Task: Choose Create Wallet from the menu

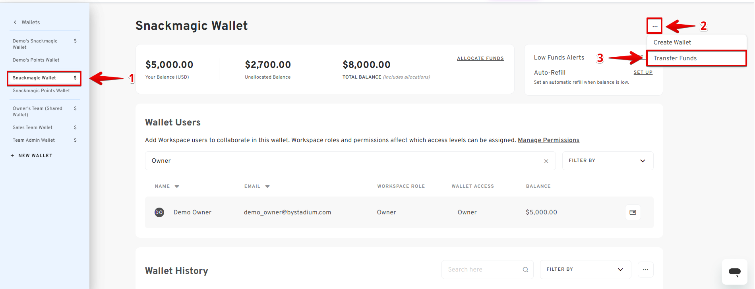Action: pos(672,42)
